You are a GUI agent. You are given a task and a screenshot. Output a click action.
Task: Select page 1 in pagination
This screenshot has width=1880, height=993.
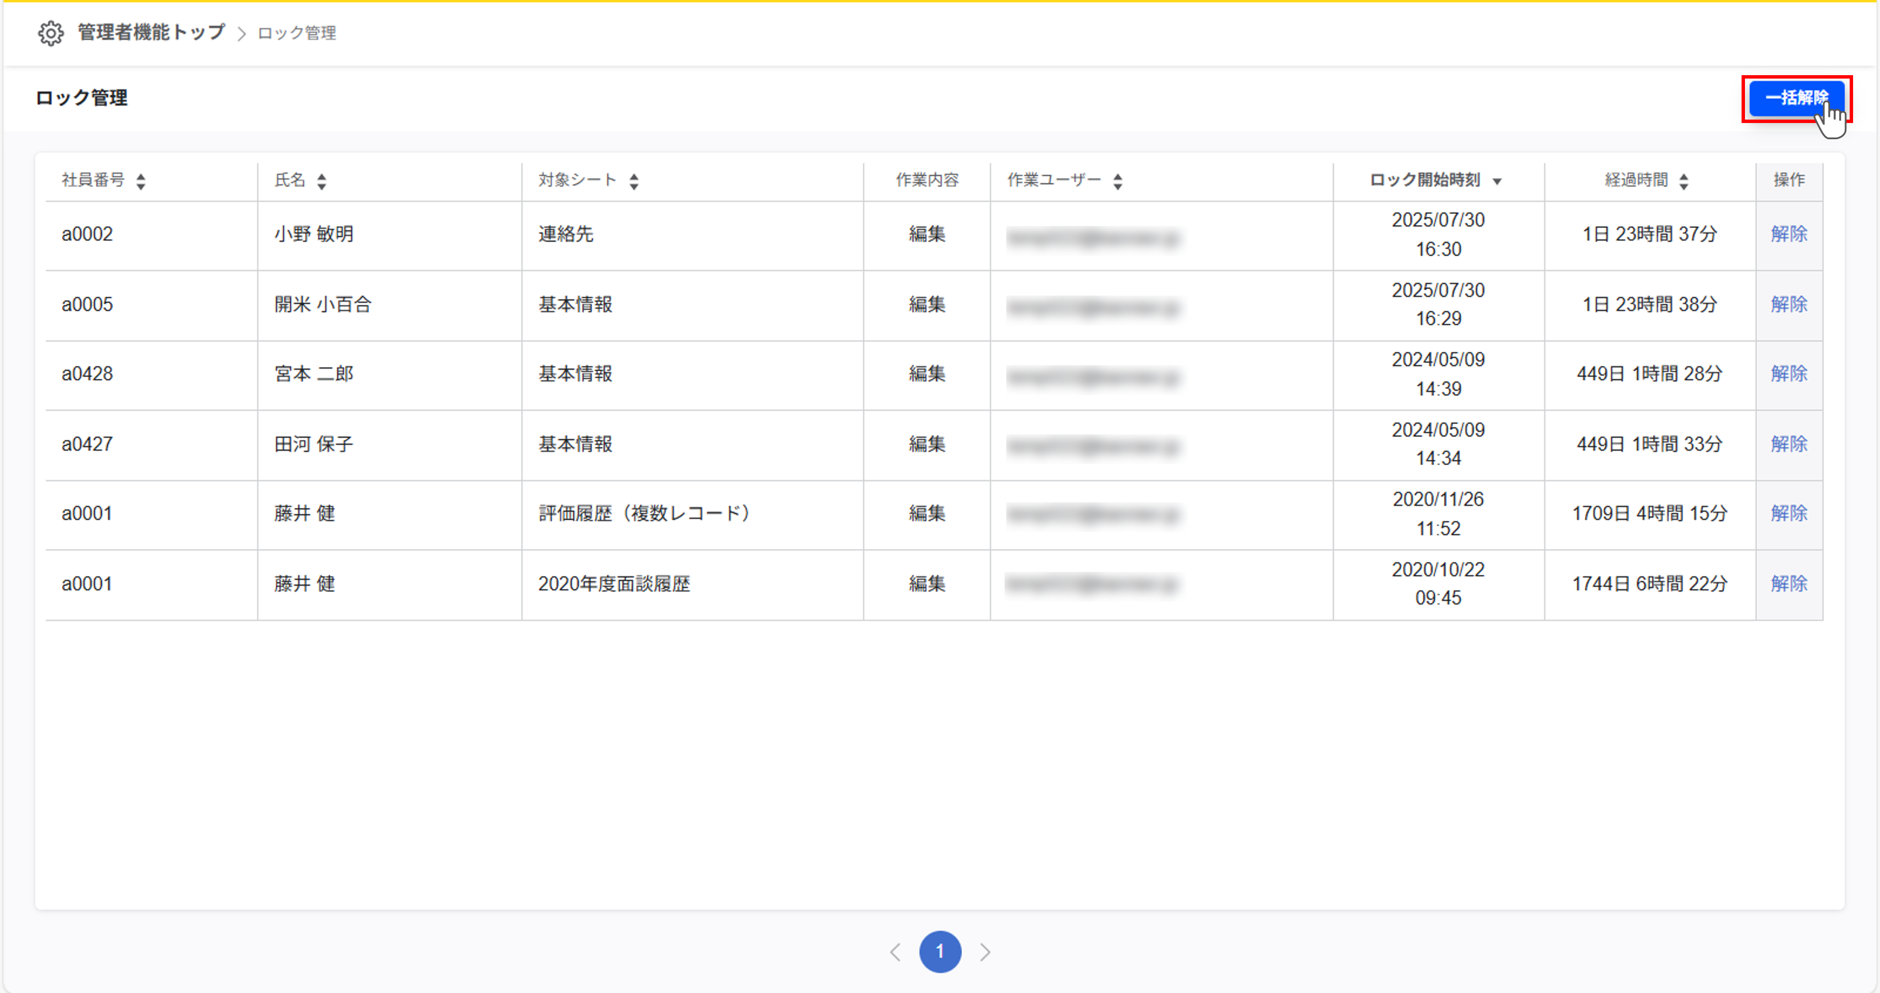pyautogui.click(x=940, y=952)
